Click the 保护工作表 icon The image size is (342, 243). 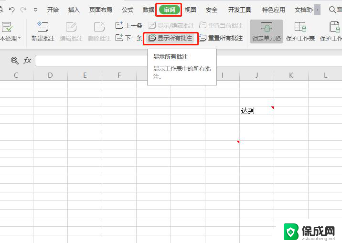click(300, 27)
